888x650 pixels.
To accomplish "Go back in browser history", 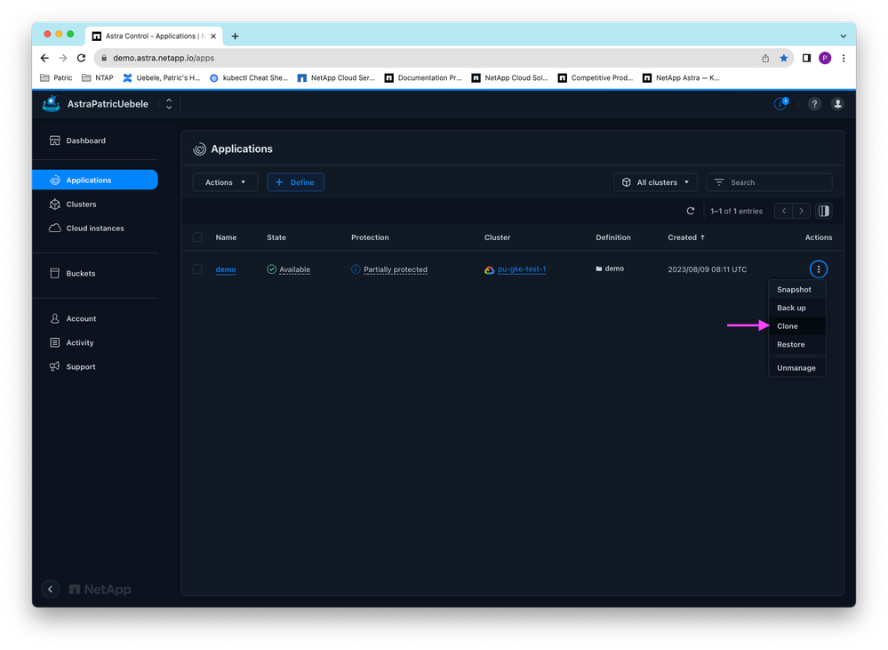I will [x=44, y=58].
